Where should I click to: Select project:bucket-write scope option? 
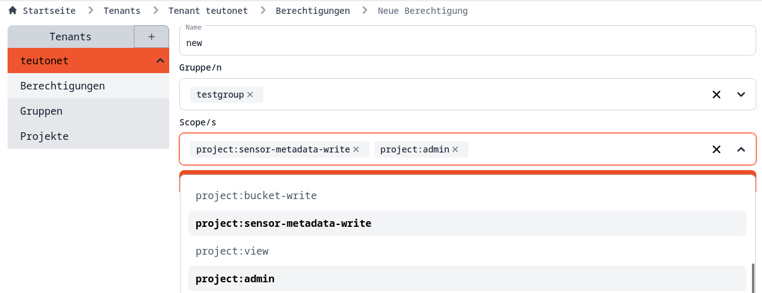(x=256, y=195)
